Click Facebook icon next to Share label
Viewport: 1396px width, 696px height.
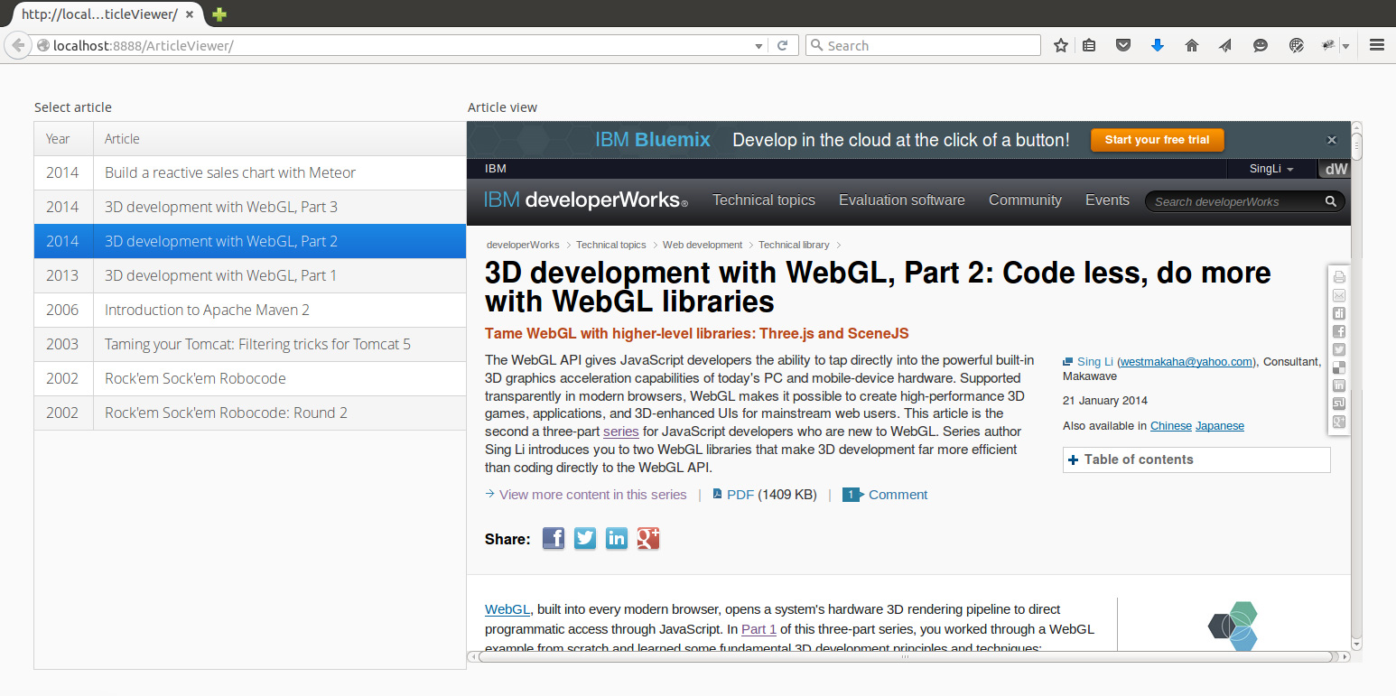coord(554,539)
